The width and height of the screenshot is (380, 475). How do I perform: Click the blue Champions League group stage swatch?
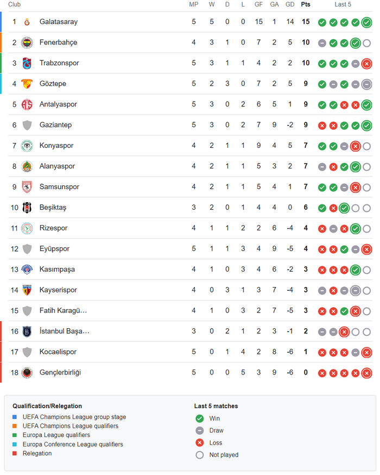[x=15, y=417]
